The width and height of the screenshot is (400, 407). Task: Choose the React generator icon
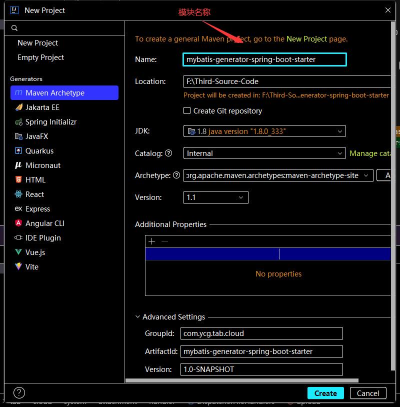point(18,194)
